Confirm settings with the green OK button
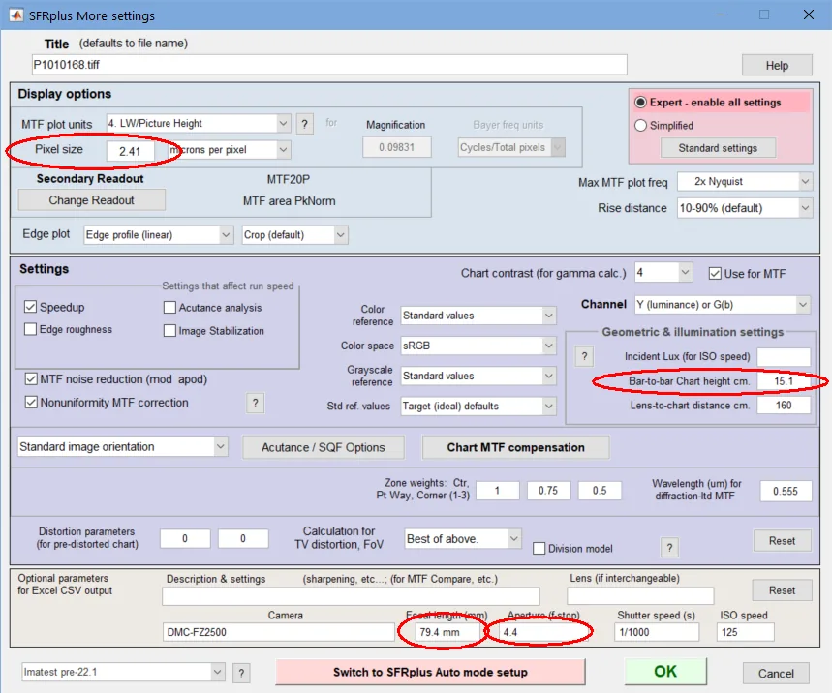832x693 pixels. [665, 672]
